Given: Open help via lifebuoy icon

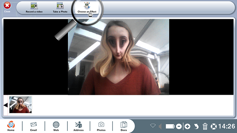Looking at the screenshot, I should pos(214,126).
